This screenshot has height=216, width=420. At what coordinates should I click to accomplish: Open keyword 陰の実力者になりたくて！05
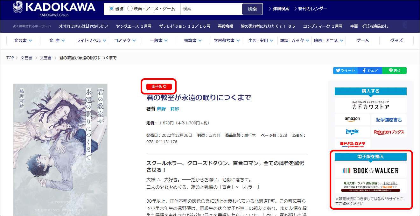pos(268,26)
